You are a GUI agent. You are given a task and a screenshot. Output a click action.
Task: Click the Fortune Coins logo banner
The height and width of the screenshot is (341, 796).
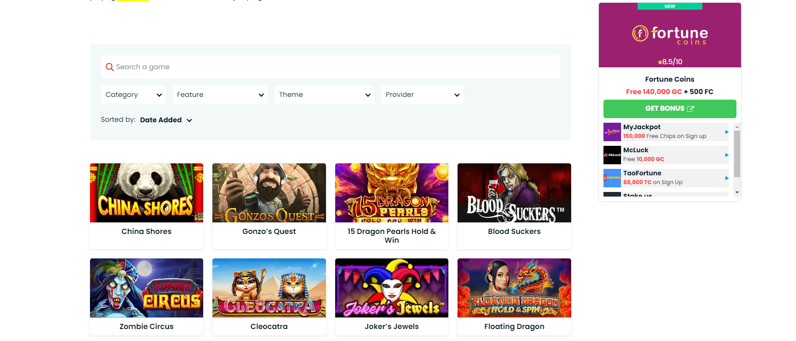point(669,36)
